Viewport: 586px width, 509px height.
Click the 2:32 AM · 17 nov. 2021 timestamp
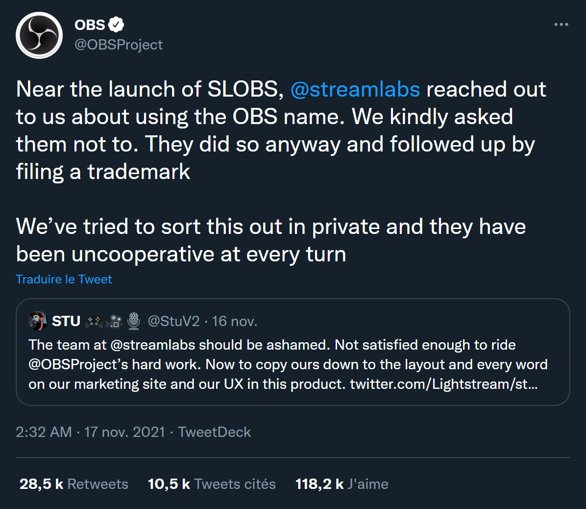(x=90, y=432)
